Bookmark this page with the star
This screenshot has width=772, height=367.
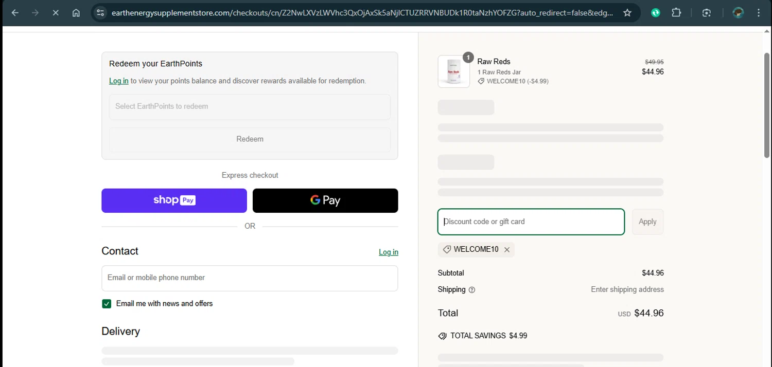pyautogui.click(x=627, y=13)
